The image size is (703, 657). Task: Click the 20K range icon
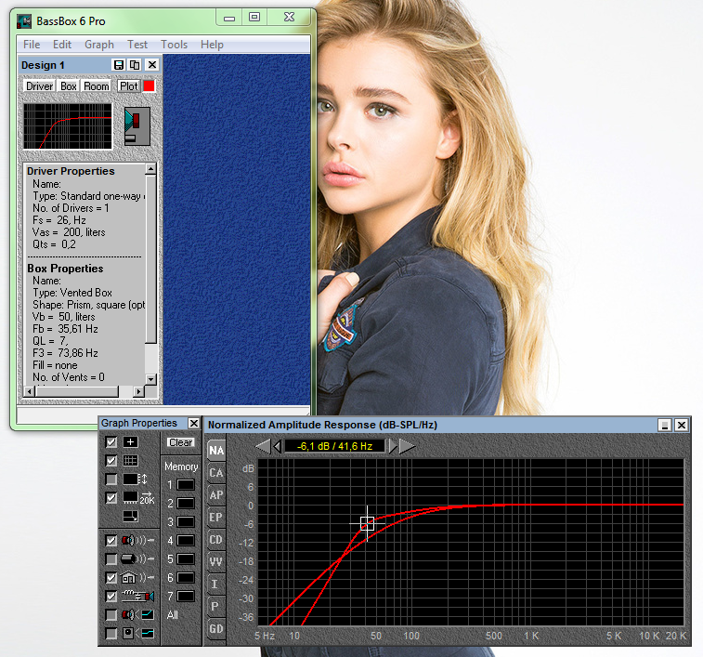tap(138, 498)
